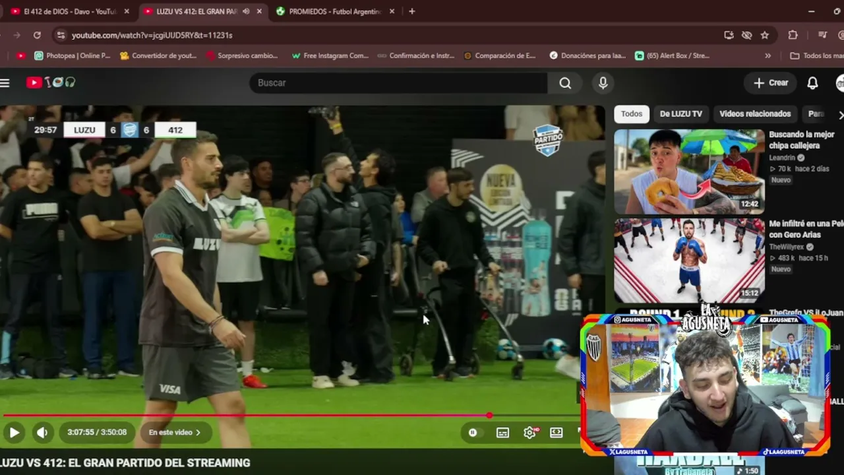The image size is (844, 475).
Task: Open YouTube notifications bell
Action: click(x=812, y=82)
